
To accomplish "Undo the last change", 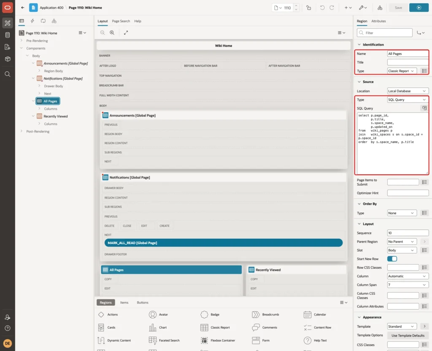I will pyautogui.click(x=322, y=8).
